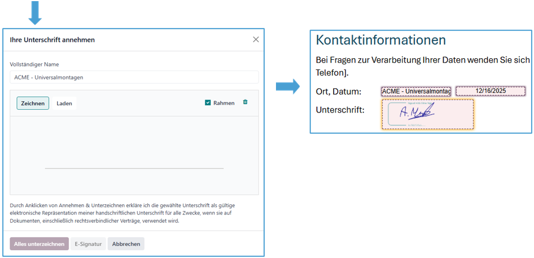Viewport: 534px width, 258px height.
Task: Select the signed Unterschrift field in document
Action: tap(427, 114)
